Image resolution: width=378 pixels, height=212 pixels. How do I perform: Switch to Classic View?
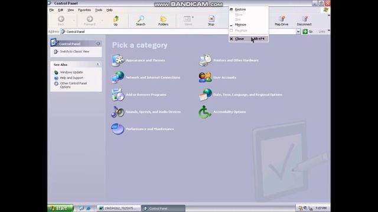74,51
